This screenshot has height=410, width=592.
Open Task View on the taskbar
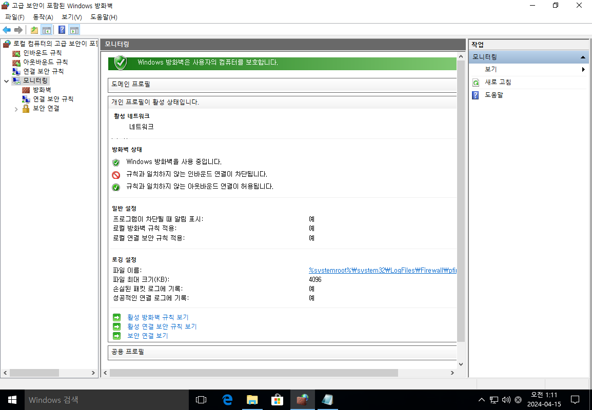coord(201,400)
